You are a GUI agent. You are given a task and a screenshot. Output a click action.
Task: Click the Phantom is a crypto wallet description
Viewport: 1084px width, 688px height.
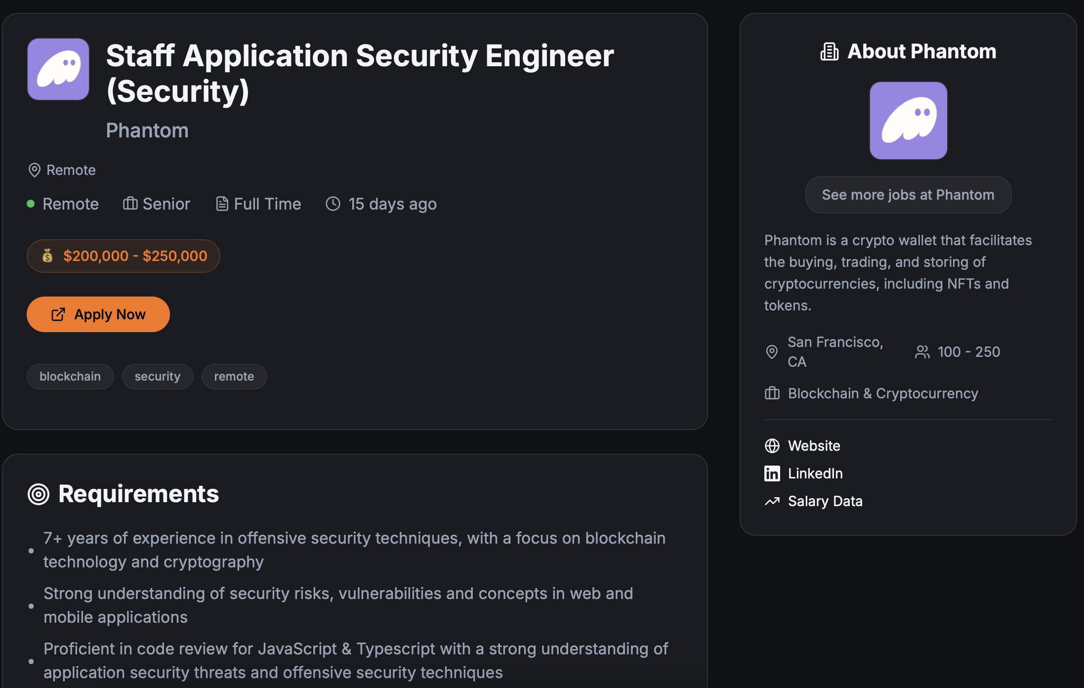(x=898, y=273)
